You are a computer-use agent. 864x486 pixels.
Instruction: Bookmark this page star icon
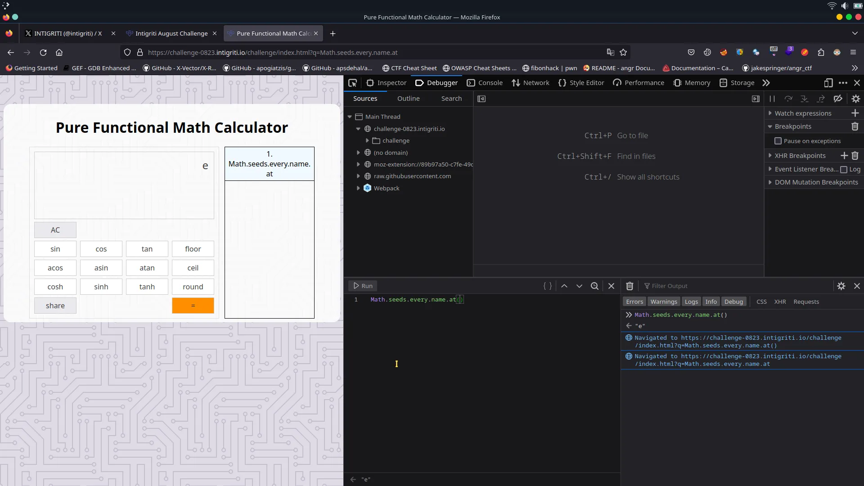(623, 53)
